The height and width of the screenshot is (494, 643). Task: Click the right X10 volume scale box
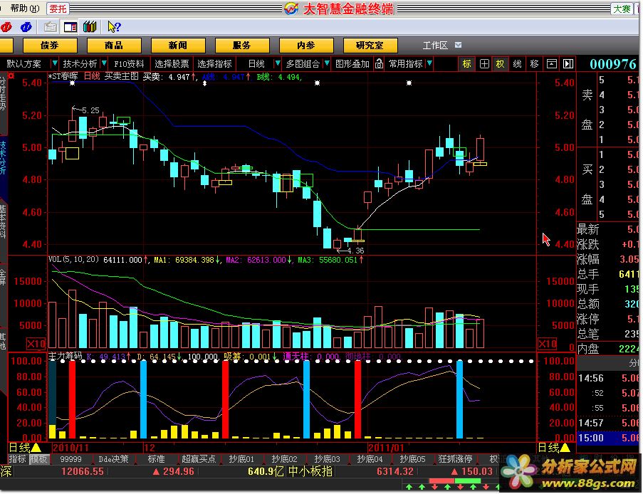[x=547, y=344]
